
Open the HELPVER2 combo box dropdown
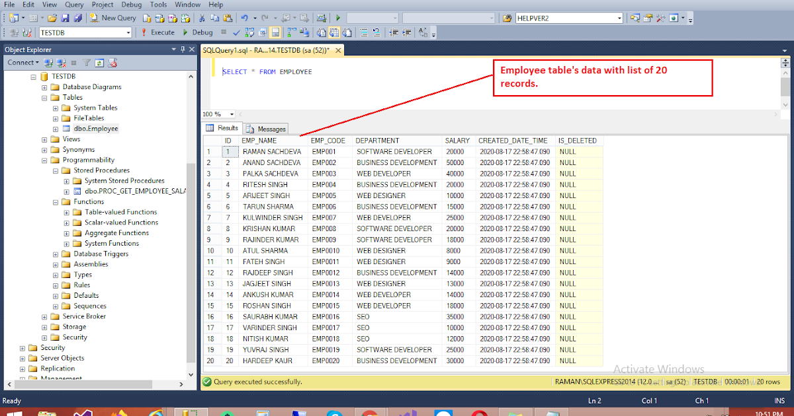click(x=621, y=18)
